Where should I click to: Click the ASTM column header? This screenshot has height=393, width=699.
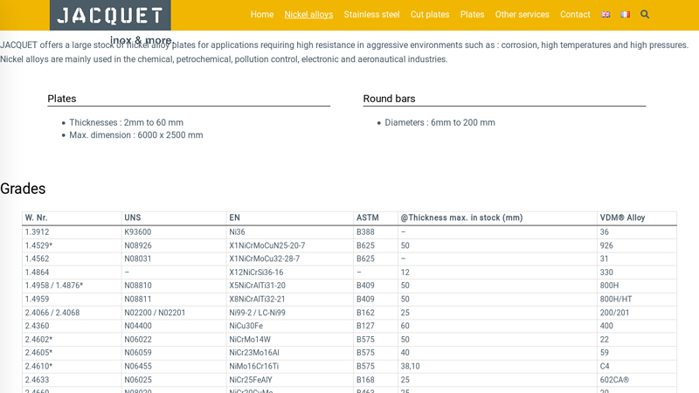click(x=368, y=218)
